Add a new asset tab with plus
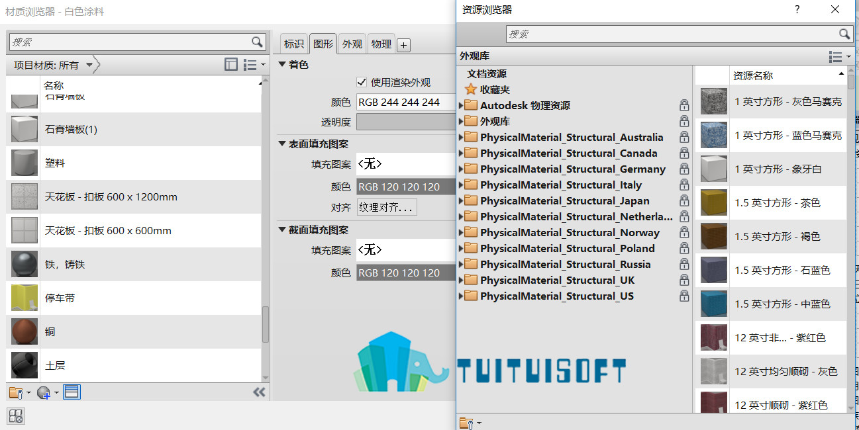Viewport: 859px width, 430px height. (404, 46)
